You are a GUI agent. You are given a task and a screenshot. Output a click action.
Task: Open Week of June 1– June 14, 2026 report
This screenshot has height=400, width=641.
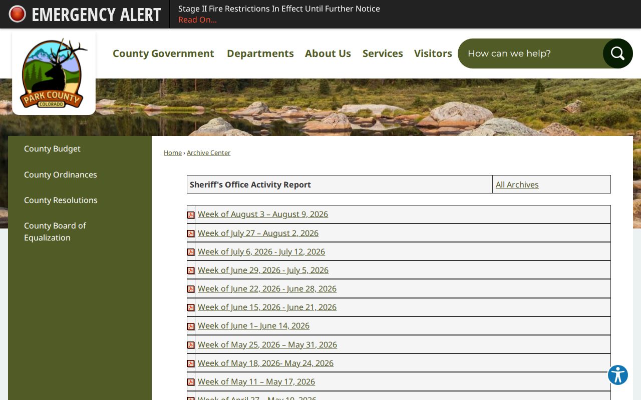tap(253, 325)
